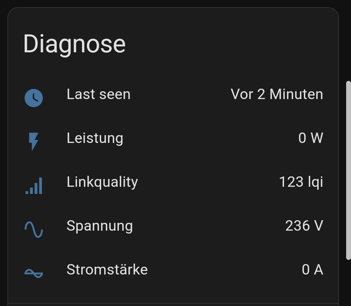The image size is (351, 306).
Task: Click the '0 A' current reading
Action: [x=313, y=270]
